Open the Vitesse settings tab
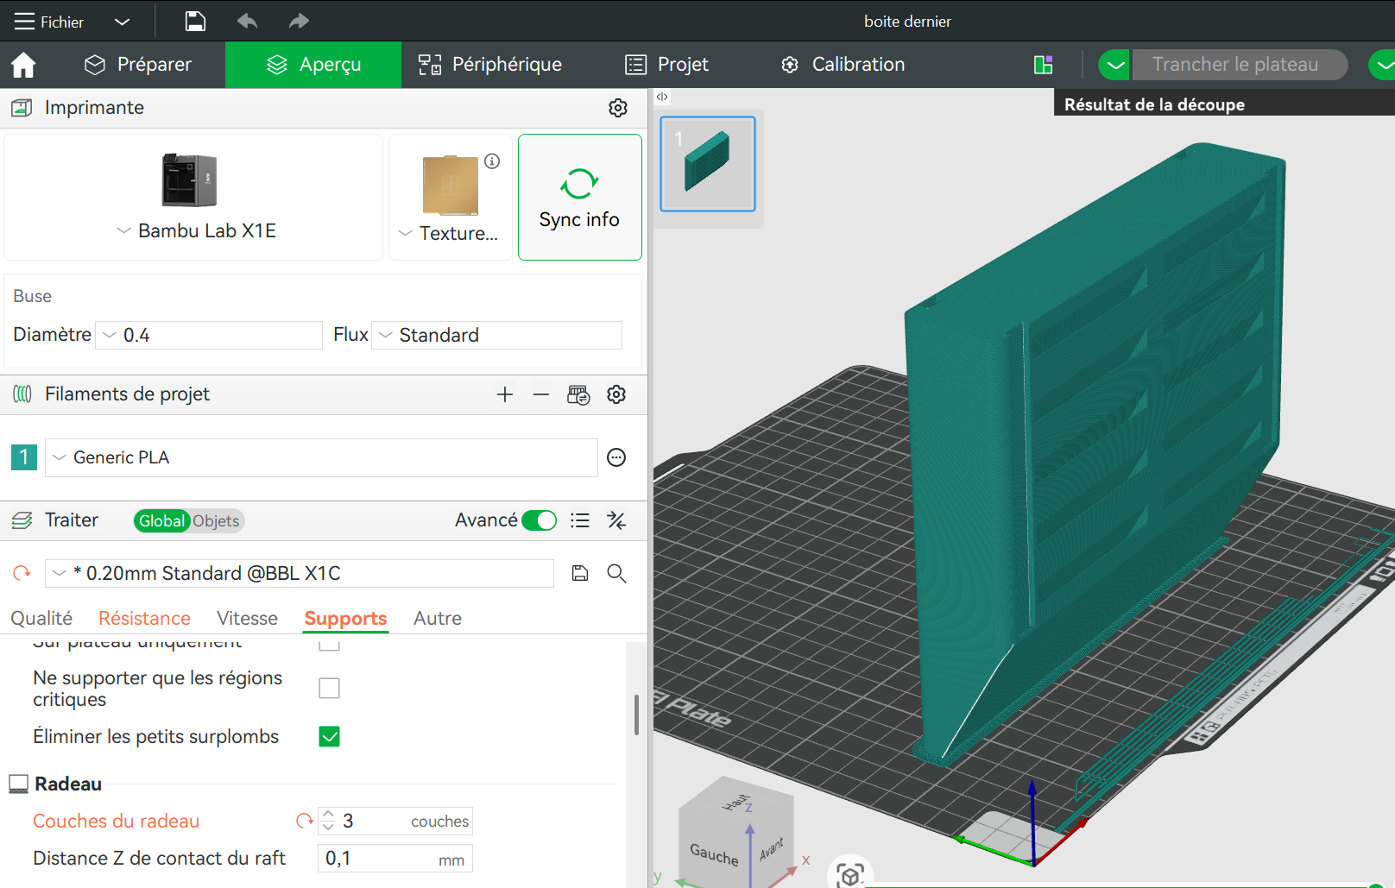 (x=247, y=618)
